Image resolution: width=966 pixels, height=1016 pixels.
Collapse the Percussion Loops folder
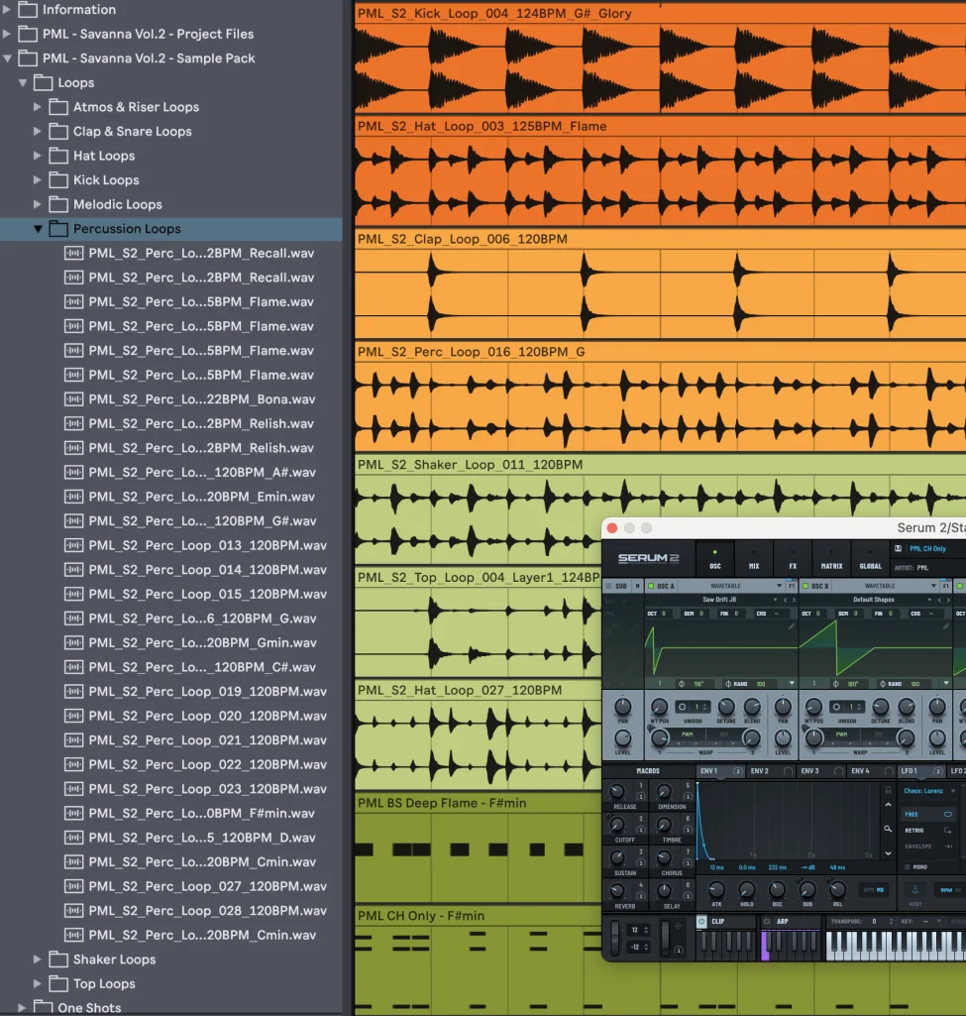[x=38, y=229]
